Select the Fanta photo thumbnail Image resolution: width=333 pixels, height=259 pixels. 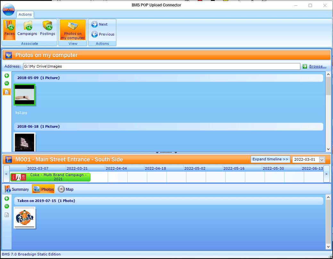coord(25,218)
